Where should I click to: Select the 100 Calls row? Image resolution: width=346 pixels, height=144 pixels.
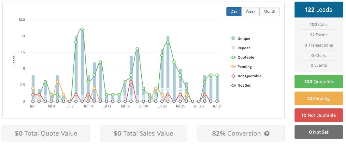click(319, 25)
